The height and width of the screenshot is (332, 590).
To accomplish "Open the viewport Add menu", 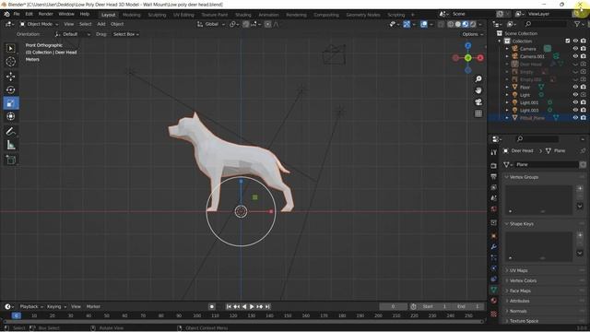I will 101,24.
